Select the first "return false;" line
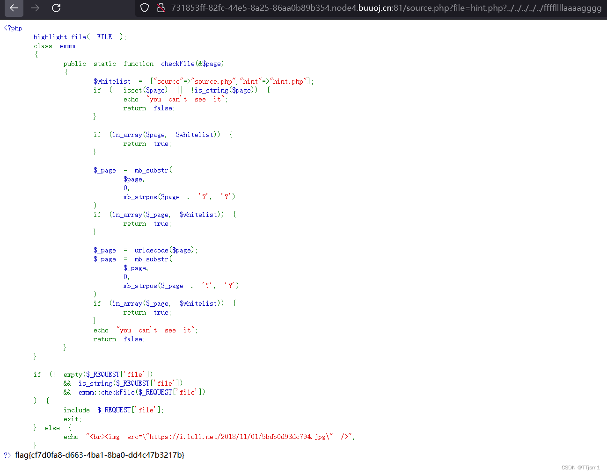Viewport: 607px width, 475px height. pos(149,108)
